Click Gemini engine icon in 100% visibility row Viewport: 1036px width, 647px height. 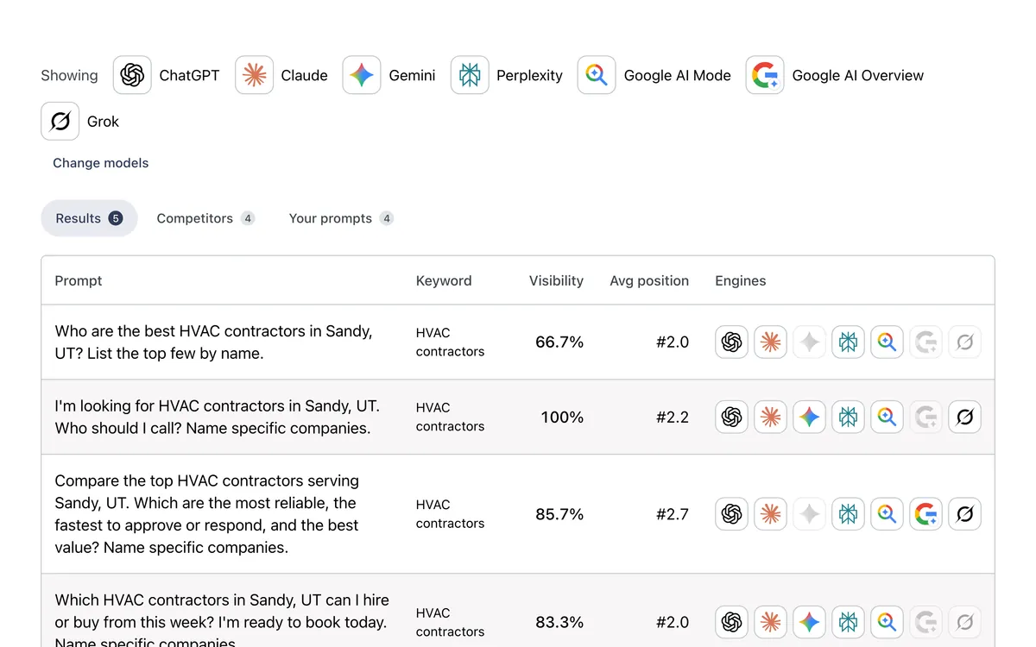810,418
